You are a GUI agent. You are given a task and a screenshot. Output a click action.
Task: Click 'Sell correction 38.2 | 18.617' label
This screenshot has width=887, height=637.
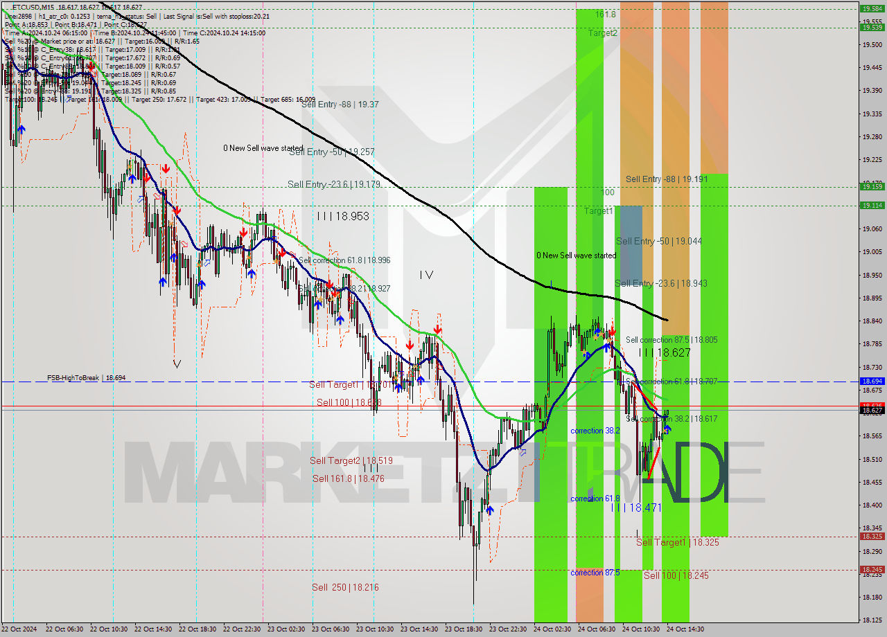(x=671, y=419)
